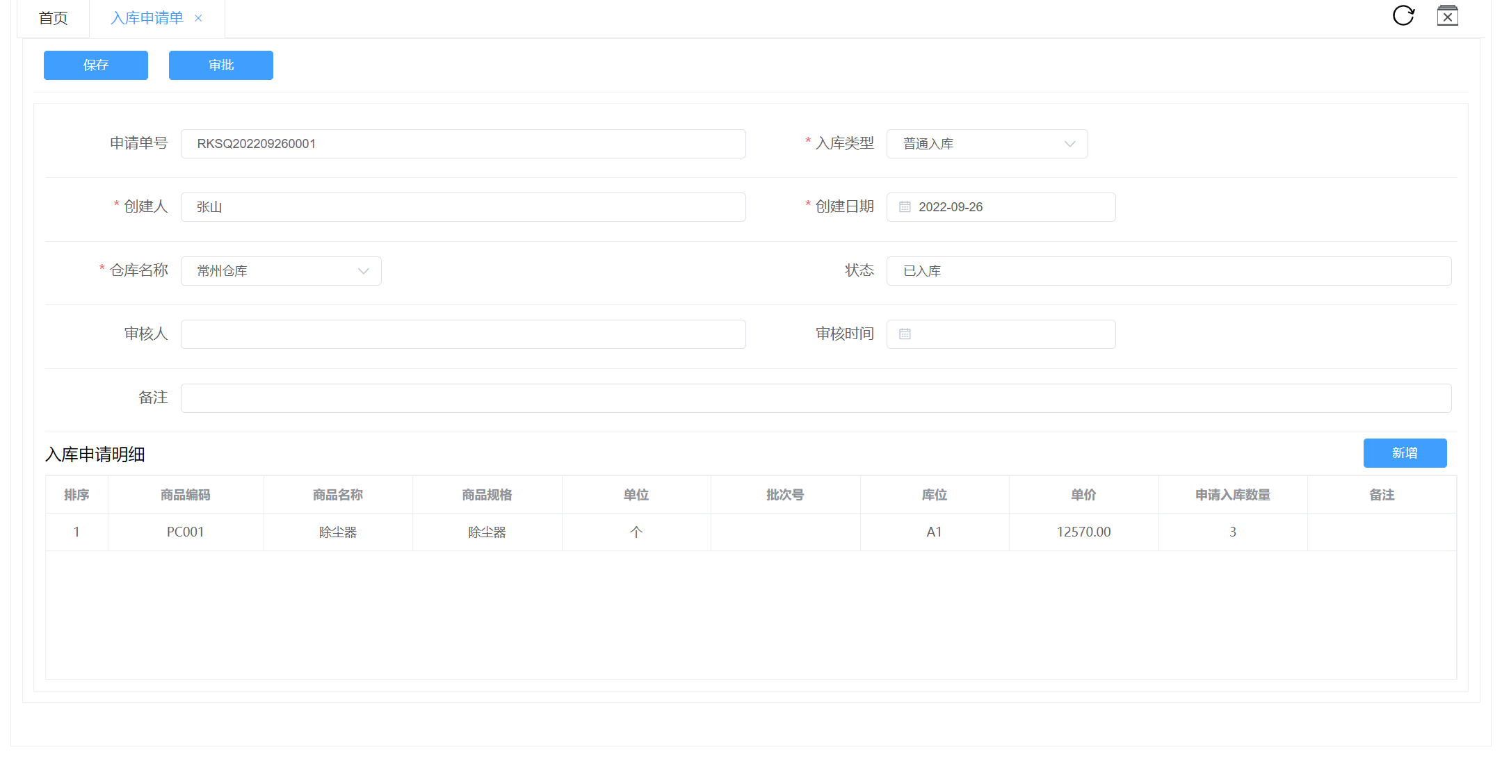Click the 新增 button to add detail
Image resolution: width=1502 pixels, height=777 pixels.
1405,453
